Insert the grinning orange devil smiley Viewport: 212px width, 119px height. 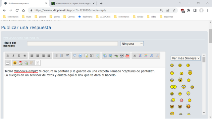(188, 106)
